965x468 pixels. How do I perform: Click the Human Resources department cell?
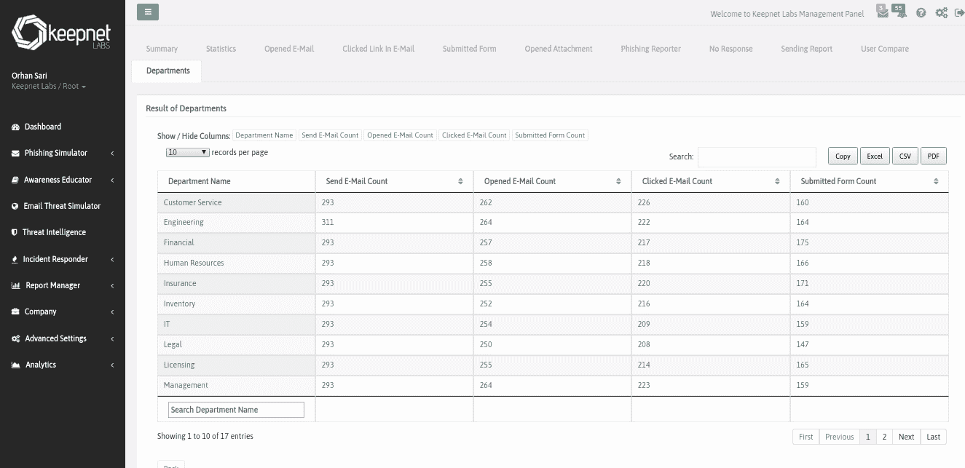click(236, 263)
